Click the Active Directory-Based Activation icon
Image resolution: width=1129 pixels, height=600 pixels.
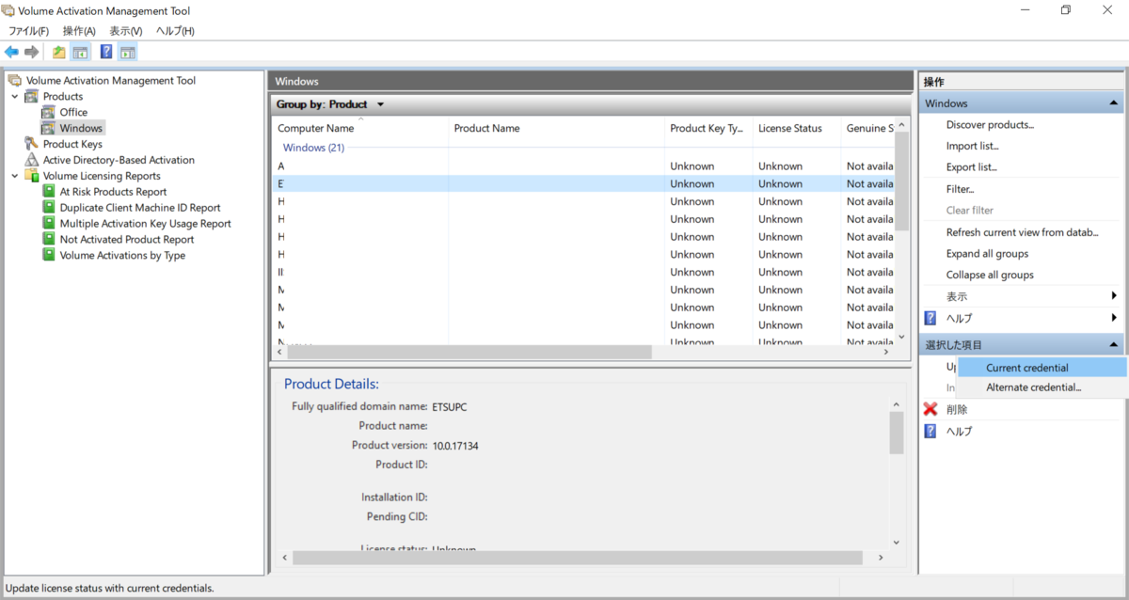(32, 160)
